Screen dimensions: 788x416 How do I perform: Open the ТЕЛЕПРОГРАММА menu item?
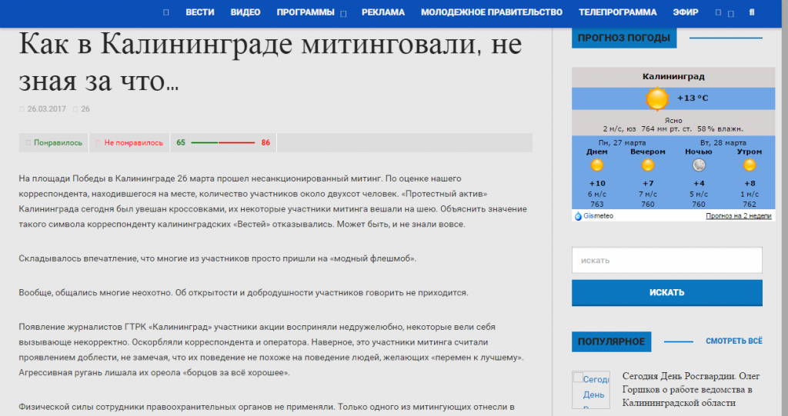coord(617,12)
